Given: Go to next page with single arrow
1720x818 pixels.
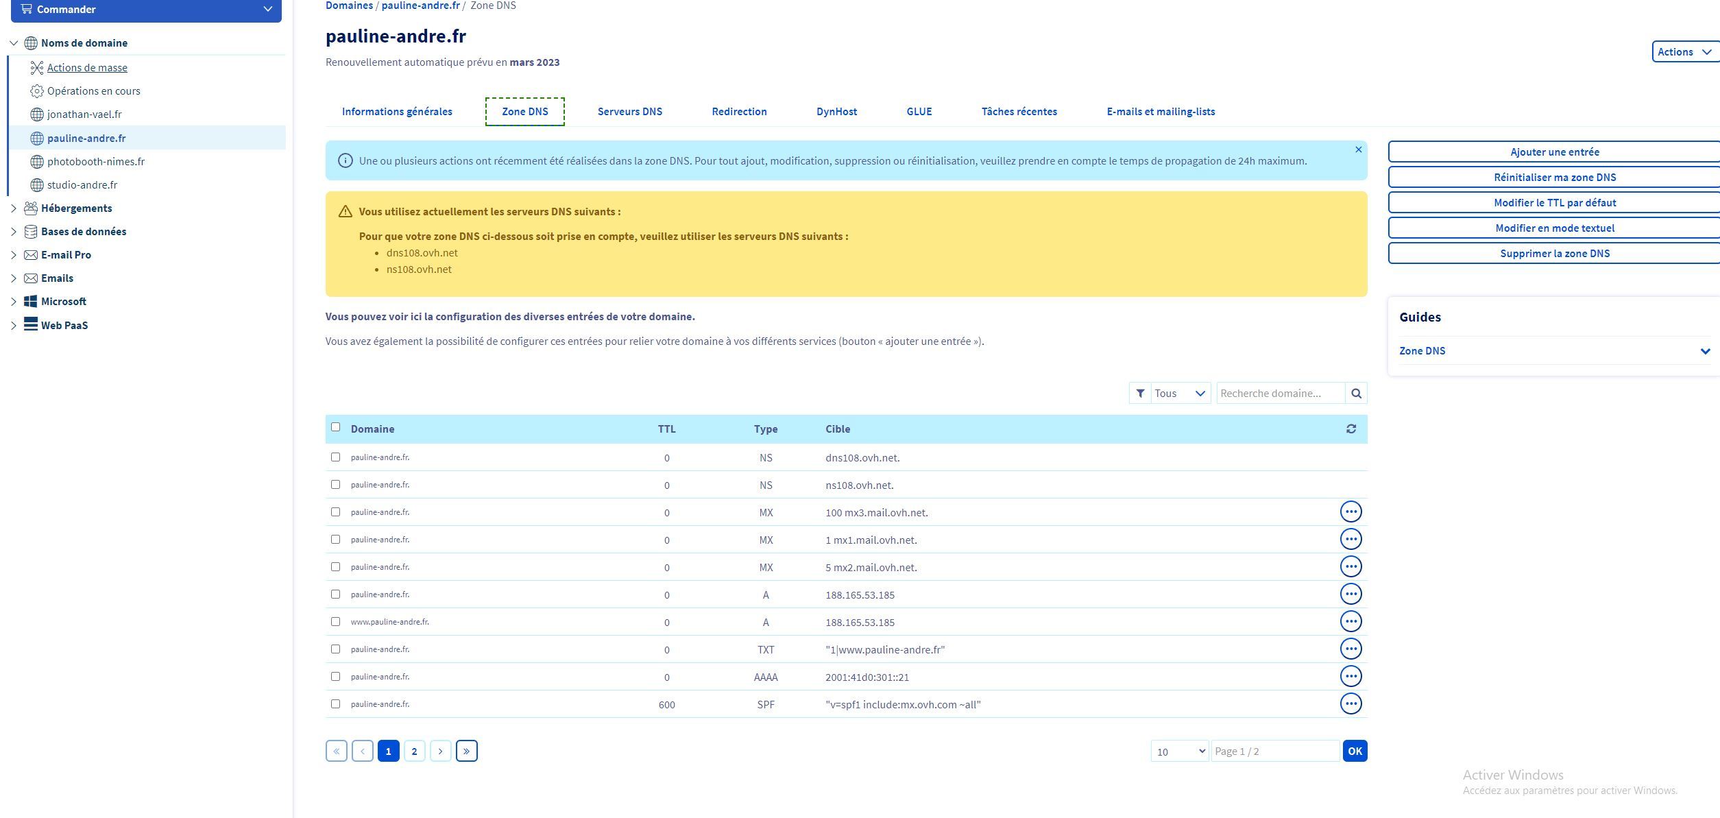Looking at the screenshot, I should pyautogui.click(x=440, y=751).
